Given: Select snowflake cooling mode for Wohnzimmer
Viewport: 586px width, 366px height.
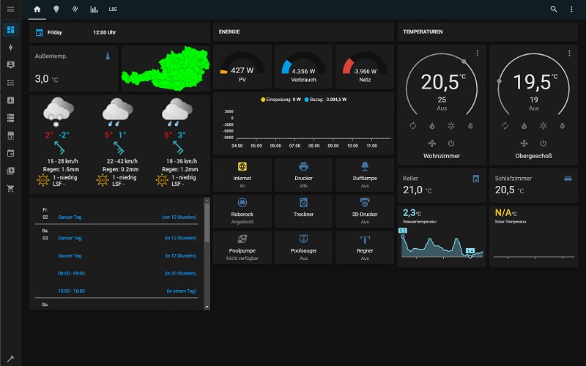Looking at the screenshot, I should point(451,126).
